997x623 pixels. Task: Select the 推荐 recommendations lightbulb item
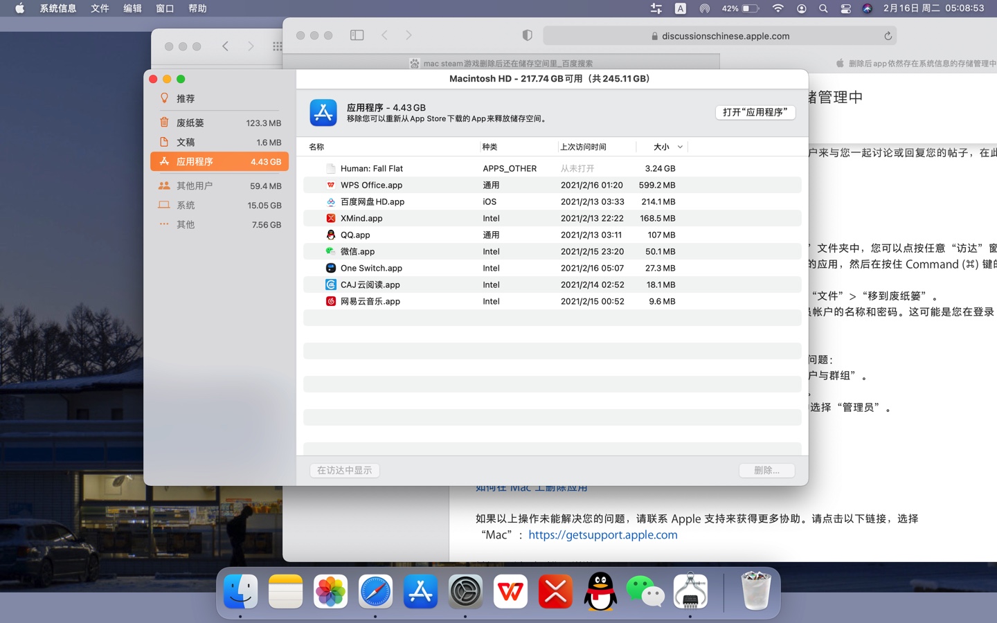click(x=185, y=98)
